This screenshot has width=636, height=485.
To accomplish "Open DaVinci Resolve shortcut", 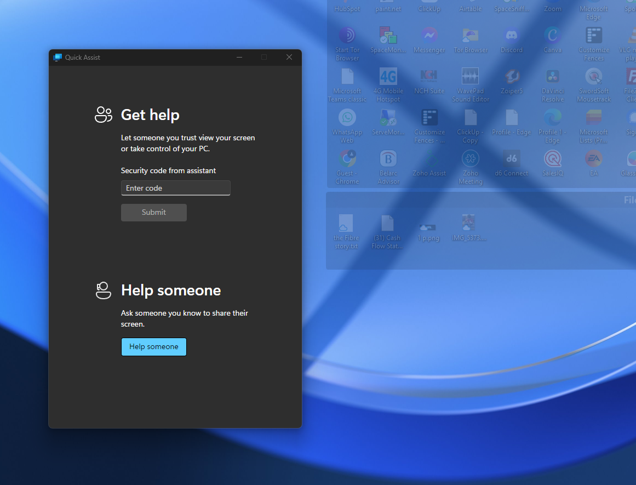I will pyautogui.click(x=552, y=77).
